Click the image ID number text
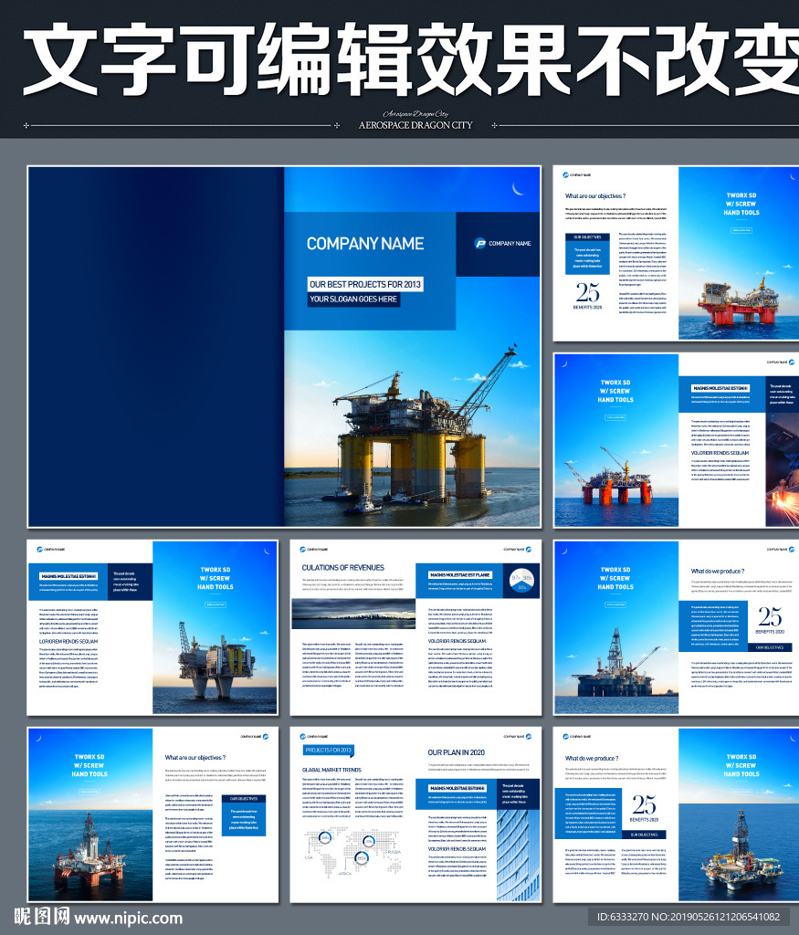The image size is (799, 935). point(689,917)
